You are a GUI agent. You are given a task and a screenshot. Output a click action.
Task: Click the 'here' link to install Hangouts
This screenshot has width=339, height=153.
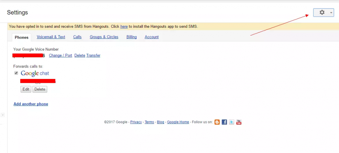(x=124, y=26)
